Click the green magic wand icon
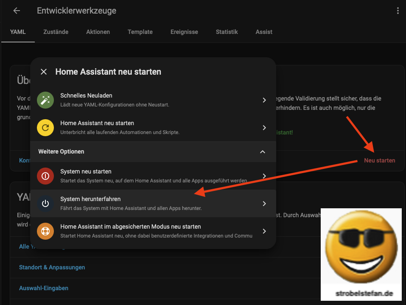This screenshot has width=406, height=305. [45, 100]
